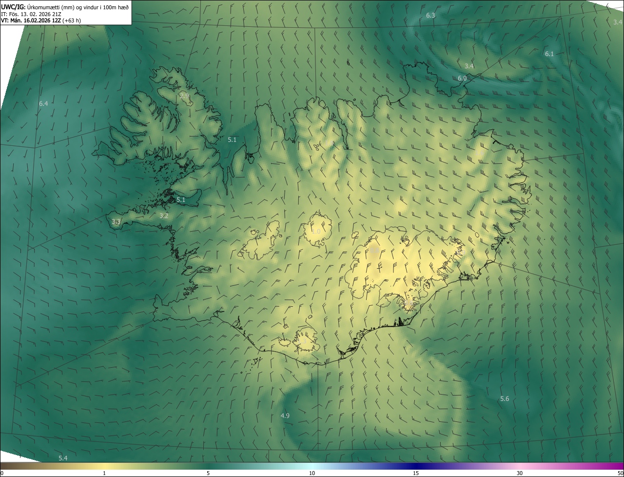624x477 pixels.
Task: Click the color scale tick labeled 30
Action: tap(520, 473)
